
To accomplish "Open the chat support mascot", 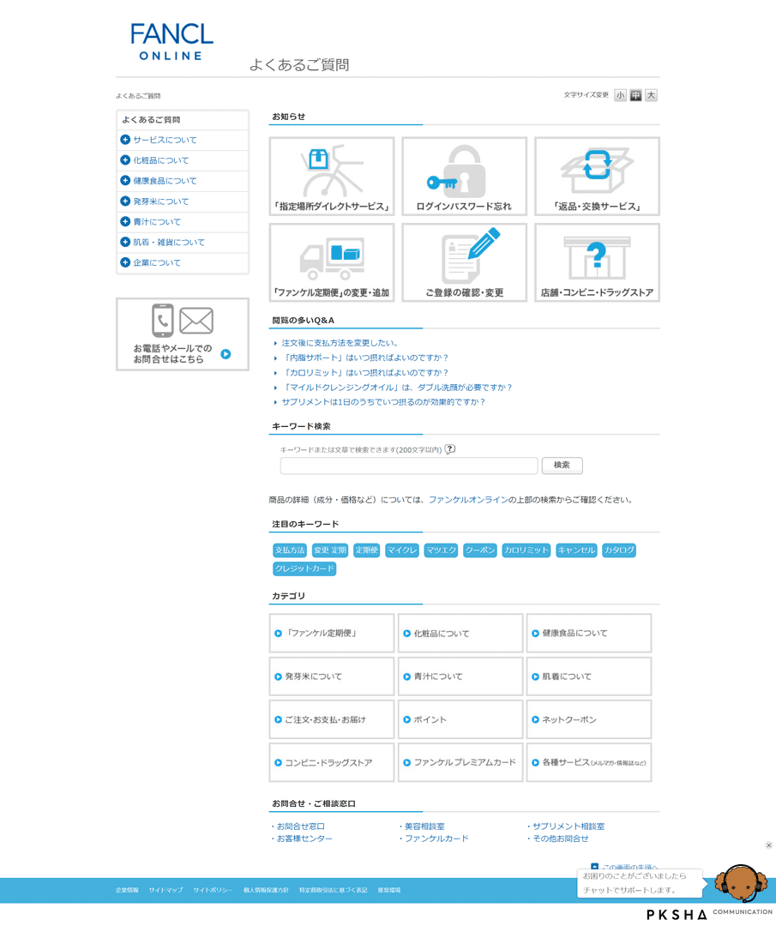I will pos(741,882).
